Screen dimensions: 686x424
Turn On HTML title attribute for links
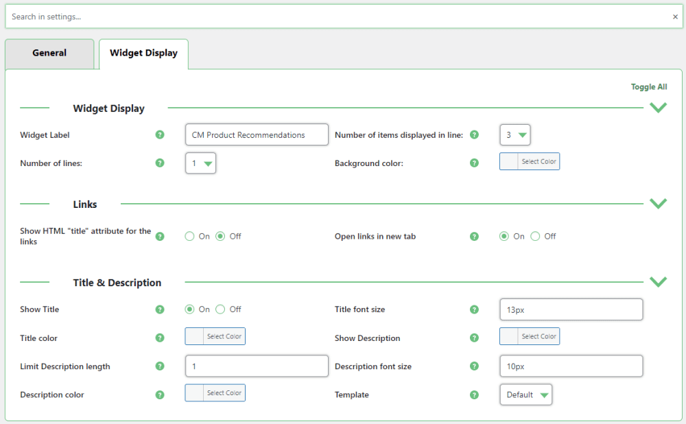(190, 237)
